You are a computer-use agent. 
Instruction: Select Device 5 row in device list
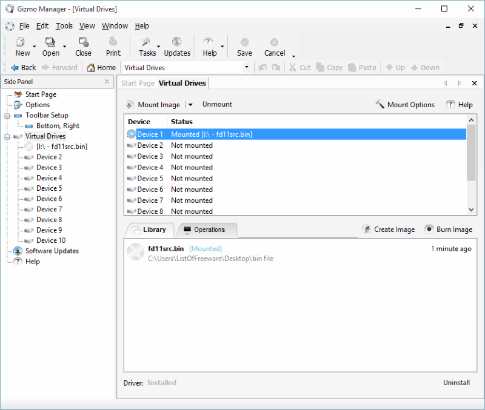point(295,178)
